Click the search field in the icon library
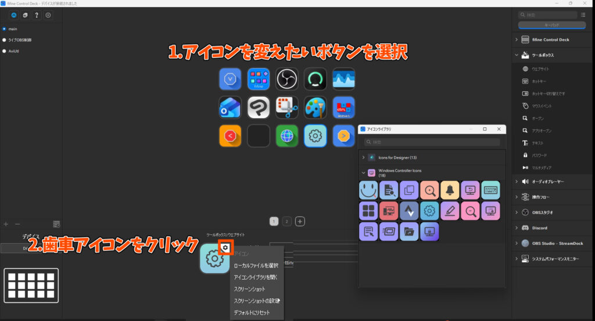Viewport: 595px width, 321px height. pyautogui.click(x=432, y=142)
